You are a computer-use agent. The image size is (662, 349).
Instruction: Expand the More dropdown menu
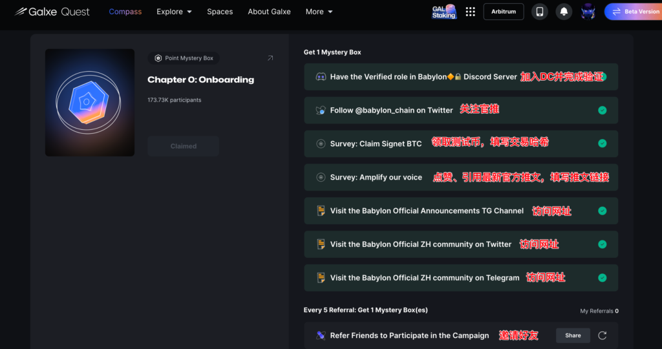tap(319, 12)
